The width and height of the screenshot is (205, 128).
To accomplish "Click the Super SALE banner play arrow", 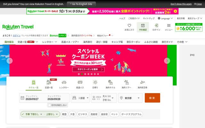I will coord(176,12).
